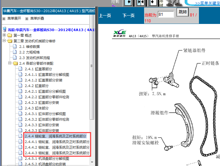
Task: Expand the 第一章 概述 tree node
Action: point(4,35)
